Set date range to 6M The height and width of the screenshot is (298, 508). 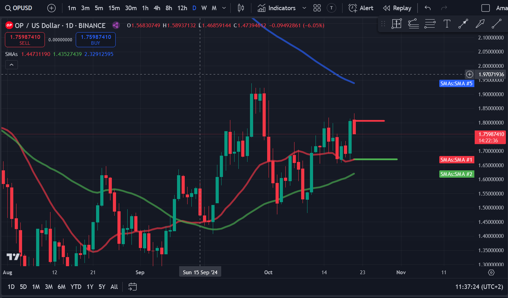pos(61,287)
